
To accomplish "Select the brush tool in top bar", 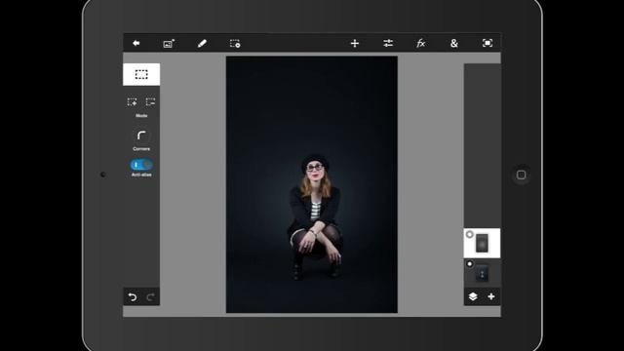I will point(202,43).
